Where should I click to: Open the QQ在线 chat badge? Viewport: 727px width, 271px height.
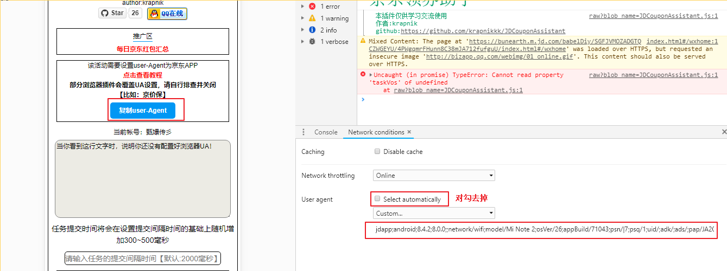click(x=167, y=14)
